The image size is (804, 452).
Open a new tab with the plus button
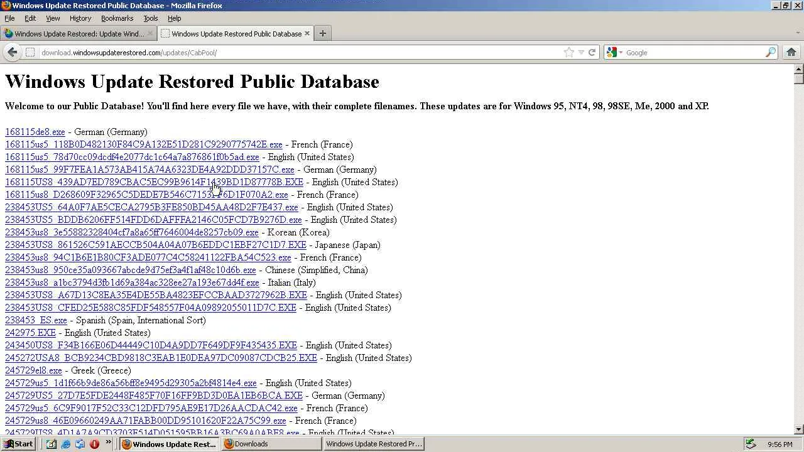pos(323,33)
